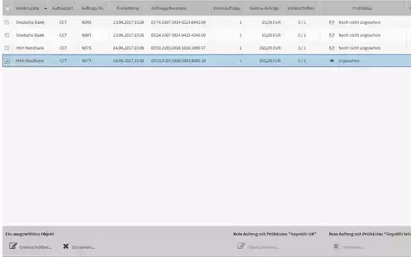
Task: Click account DE29 2105 0000 0303 8000 10
Action: 179,61
